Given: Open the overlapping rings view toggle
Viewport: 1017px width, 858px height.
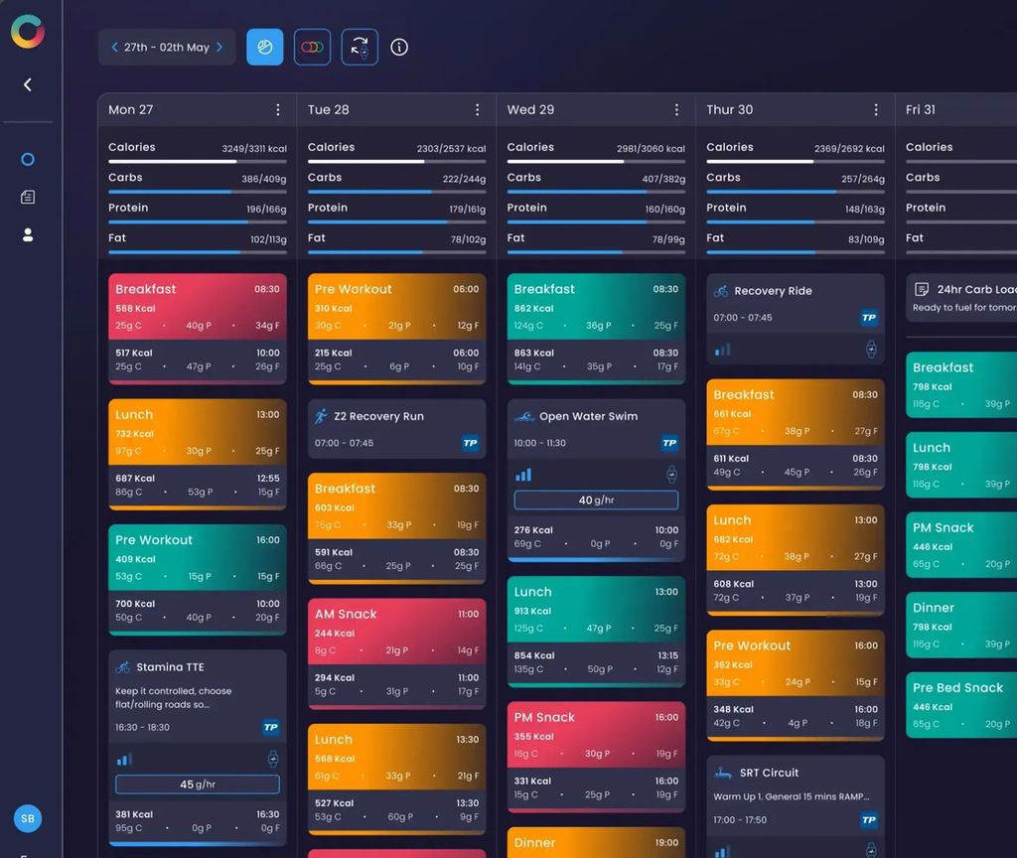Looking at the screenshot, I should 312,47.
